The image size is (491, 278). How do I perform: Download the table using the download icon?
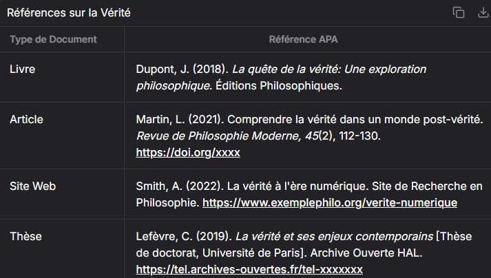[483, 12]
